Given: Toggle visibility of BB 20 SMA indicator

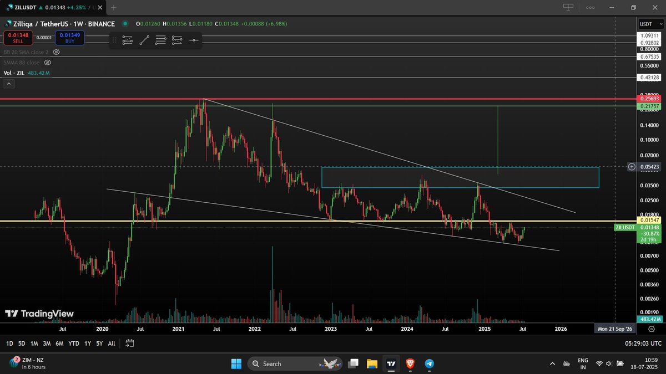Looking at the screenshot, I should coord(56,52).
